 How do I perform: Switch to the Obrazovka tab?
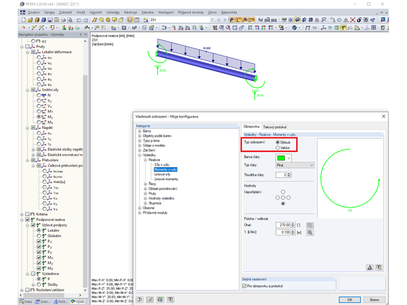pos(251,127)
